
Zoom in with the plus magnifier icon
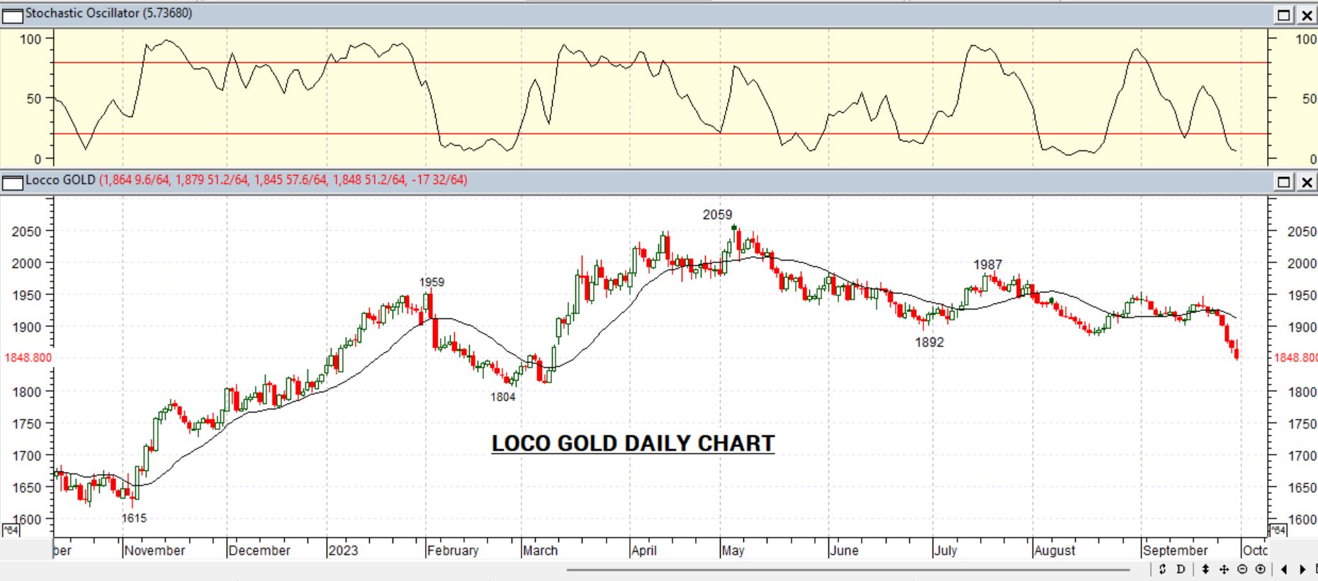point(1260,569)
